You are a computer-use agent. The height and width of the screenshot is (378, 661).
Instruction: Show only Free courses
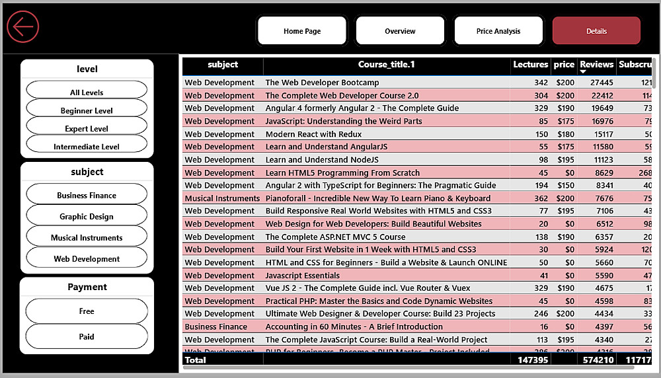click(x=87, y=311)
